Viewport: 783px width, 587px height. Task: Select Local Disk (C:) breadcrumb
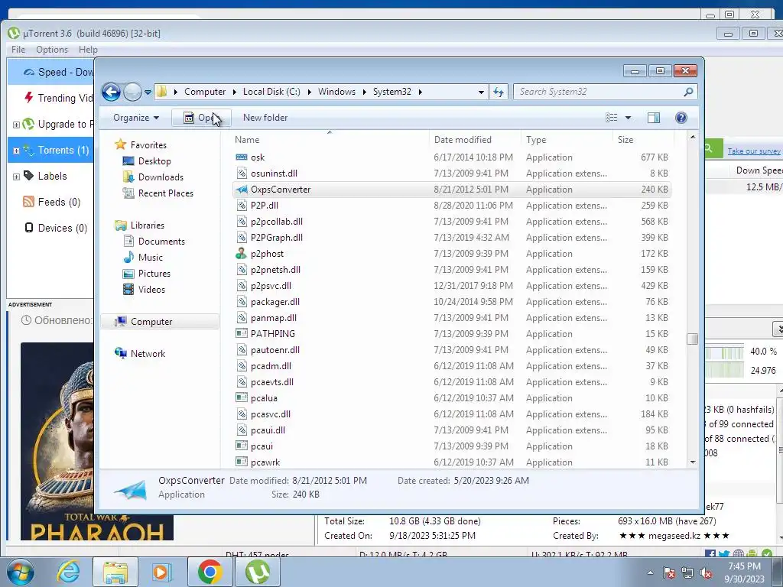click(x=271, y=92)
